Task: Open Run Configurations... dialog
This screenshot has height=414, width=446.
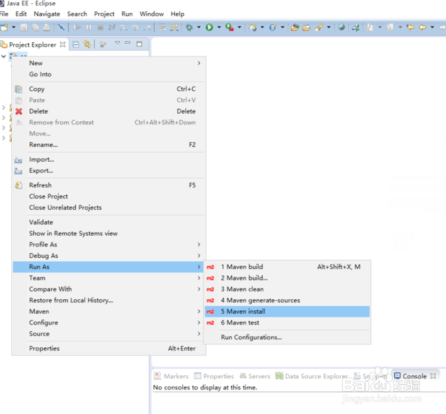Action: pos(287,337)
